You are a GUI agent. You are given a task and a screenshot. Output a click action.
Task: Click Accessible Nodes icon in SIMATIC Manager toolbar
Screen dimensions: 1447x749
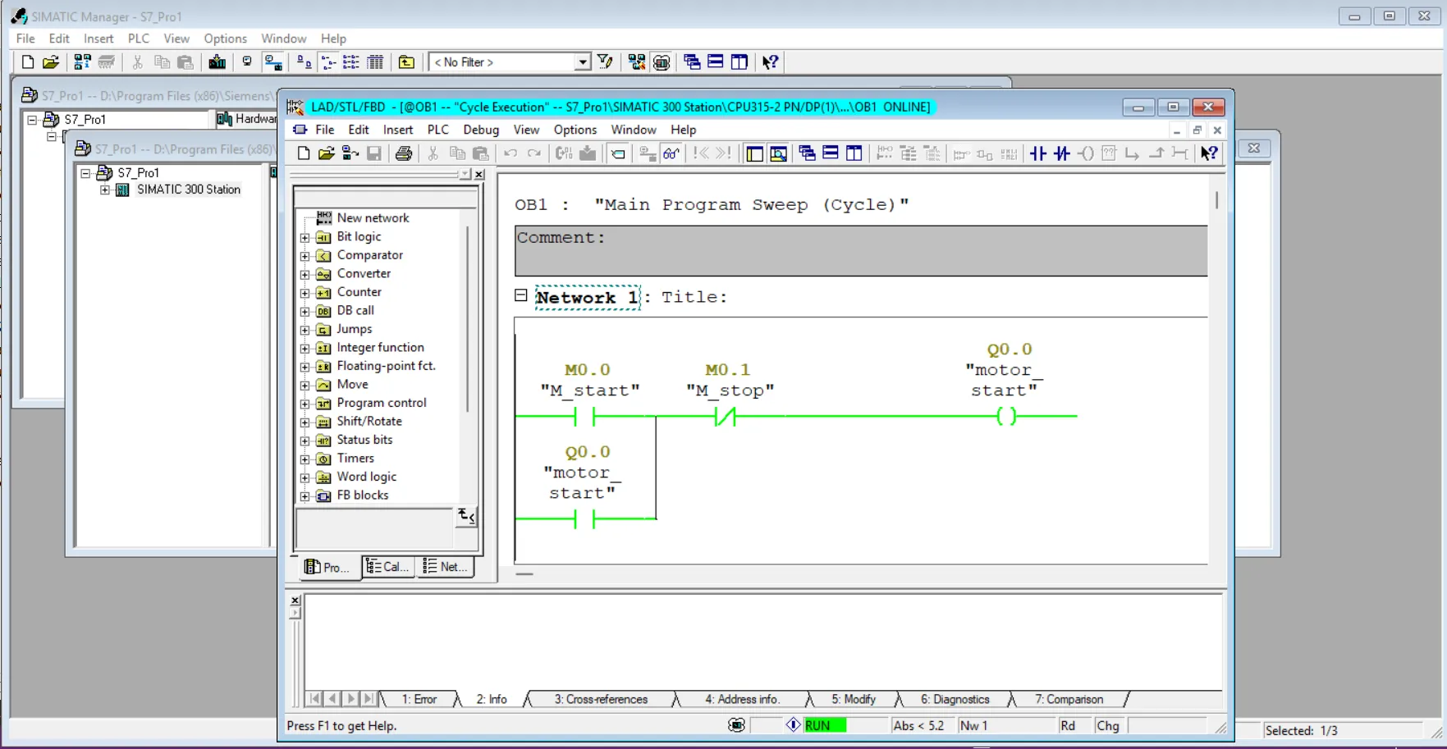coord(81,62)
